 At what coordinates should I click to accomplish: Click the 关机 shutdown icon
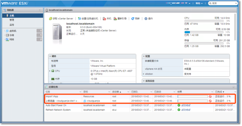click(x=104, y=19)
